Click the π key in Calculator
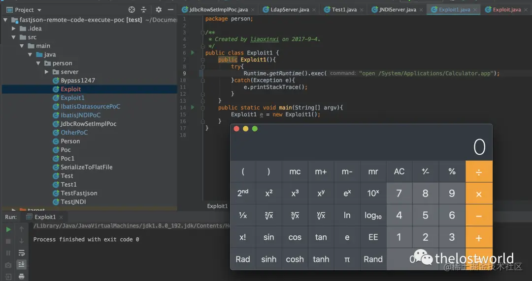The image size is (532, 281). 347,259
